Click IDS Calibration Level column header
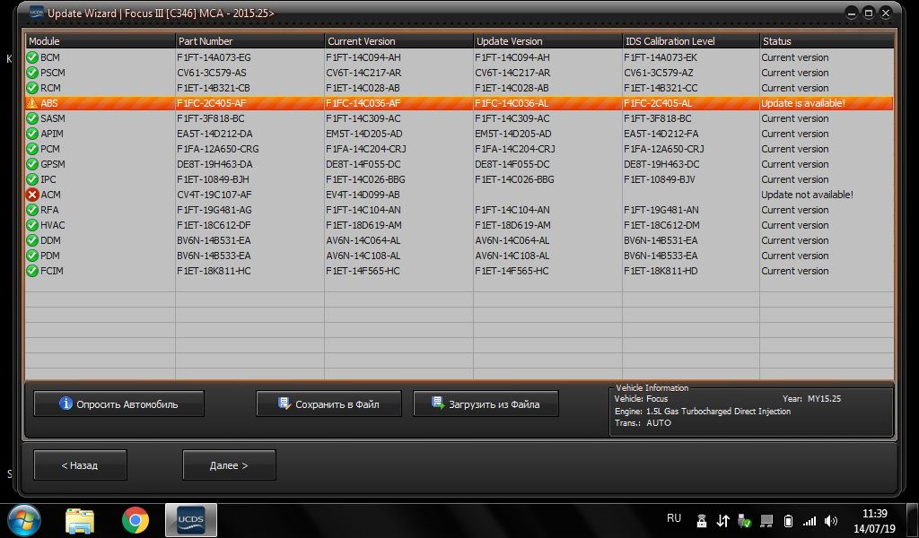This screenshot has height=538, width=919. (690, 41)
